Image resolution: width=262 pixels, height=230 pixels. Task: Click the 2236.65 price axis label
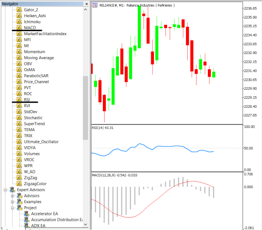coord(250,8)
